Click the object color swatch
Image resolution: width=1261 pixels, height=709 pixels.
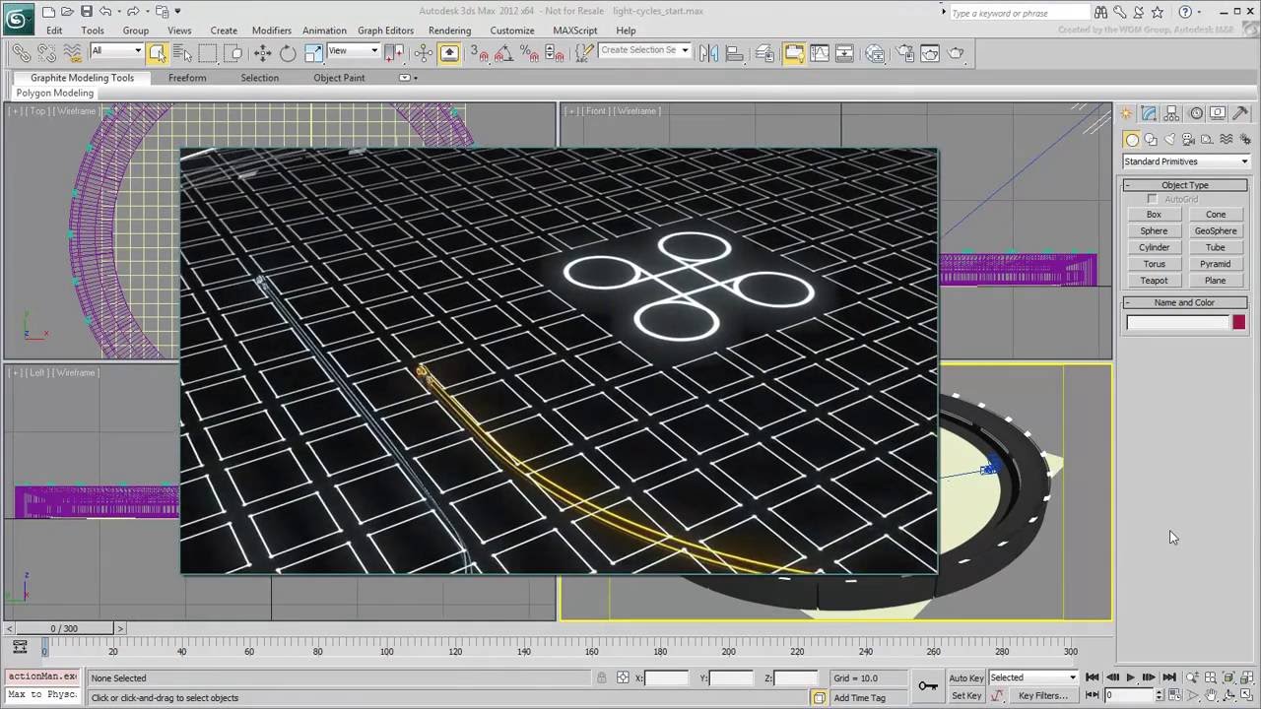click(x=1238, y=322)
